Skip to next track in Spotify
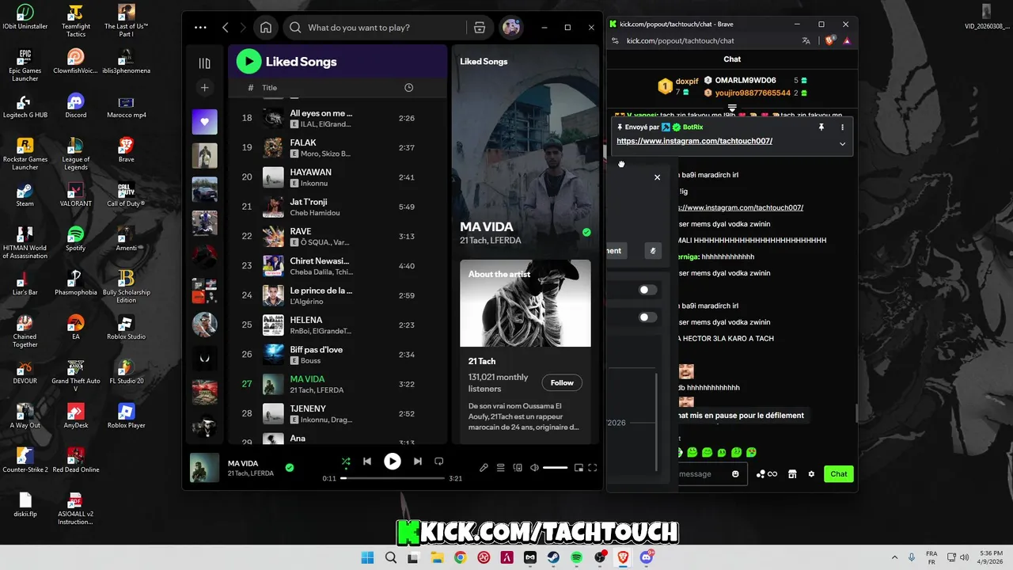 [x=417, y=462]
